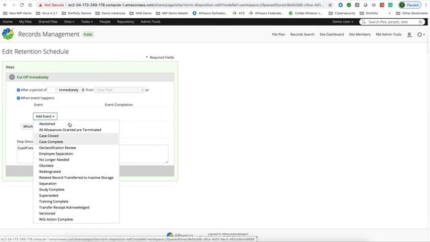
Task: Click the browser back arrow
Action: (x=5, y=5)
